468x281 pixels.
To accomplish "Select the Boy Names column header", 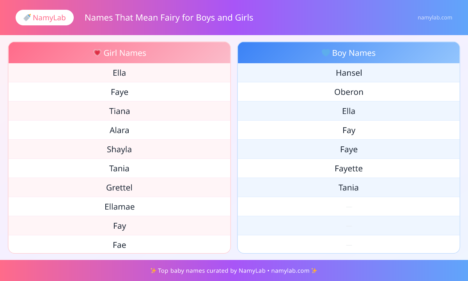I will pos(349,53).
